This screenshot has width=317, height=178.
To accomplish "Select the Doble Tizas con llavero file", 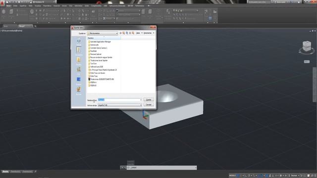I will tap(97, 73).
